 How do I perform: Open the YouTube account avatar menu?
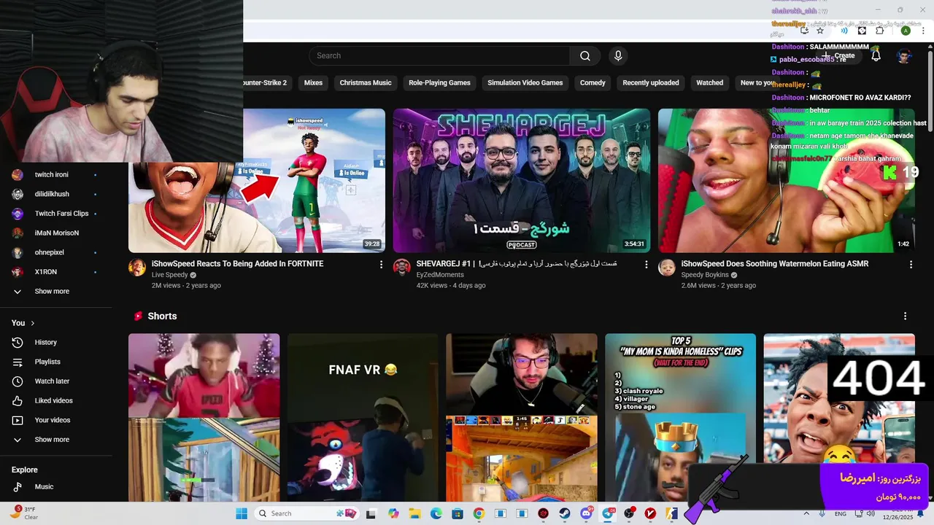904,56
